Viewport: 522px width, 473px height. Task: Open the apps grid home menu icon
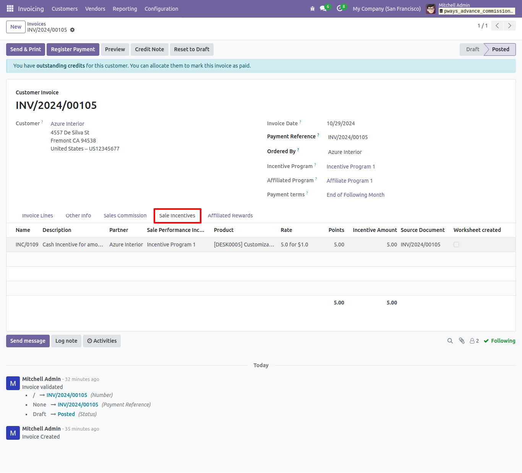pyautogui.click(x=10, y=8)
